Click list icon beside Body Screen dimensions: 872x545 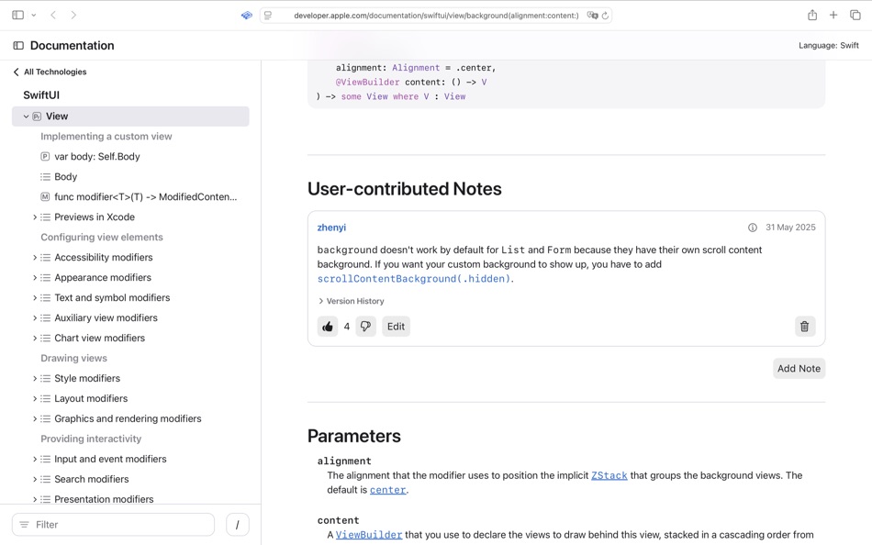[x=45, y=177]
